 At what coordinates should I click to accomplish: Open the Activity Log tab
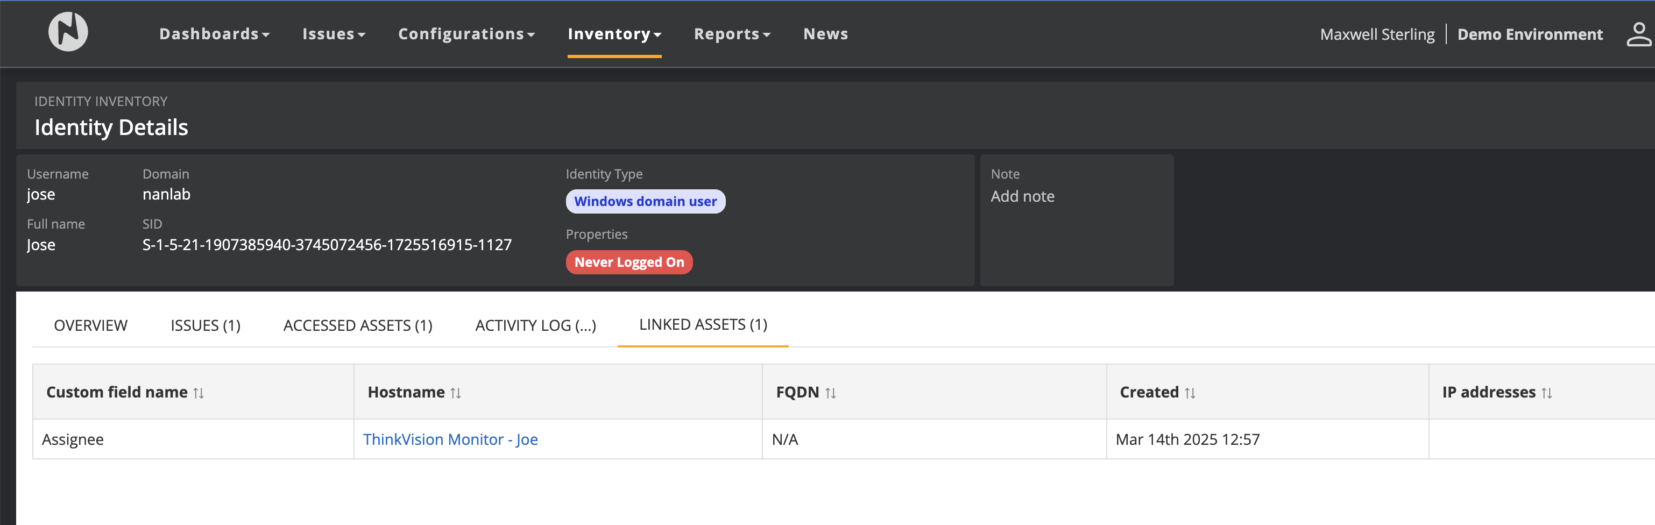535,326
